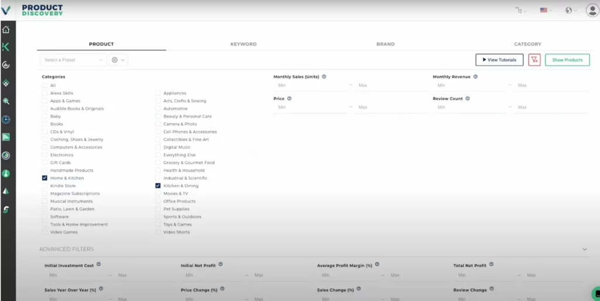Viewport: 600px width, 301px height.
Task: Show help for Total Net Profit
Action: 492,264
